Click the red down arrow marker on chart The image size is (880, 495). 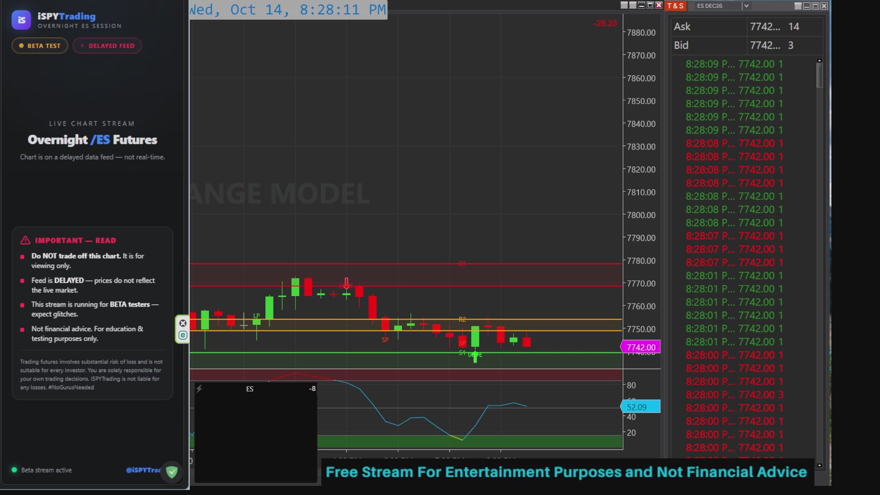click(346, 283)
